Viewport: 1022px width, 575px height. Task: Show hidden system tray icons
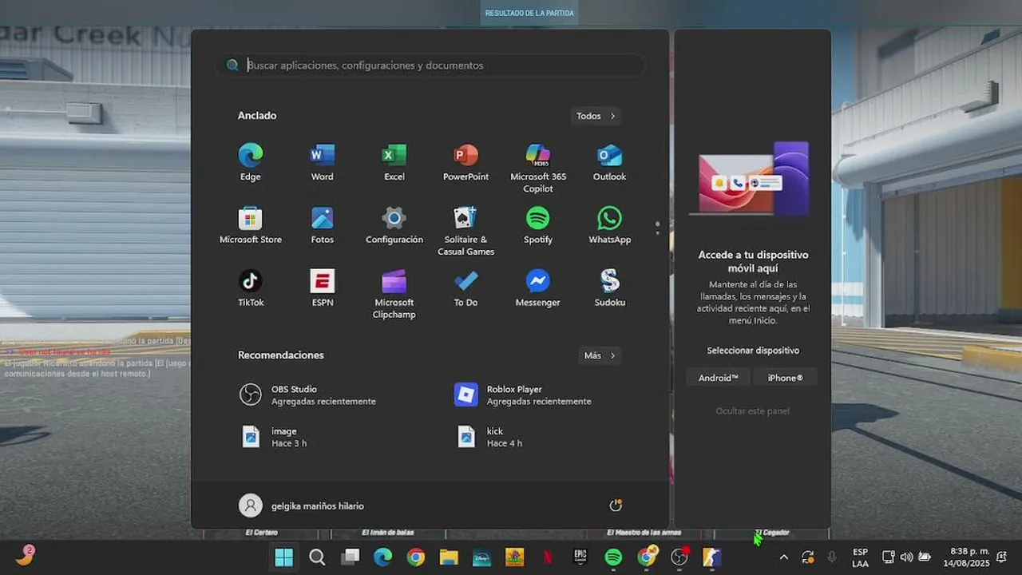(x=783, y=557)
